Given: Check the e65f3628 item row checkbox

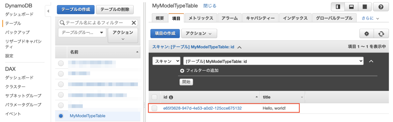Looking at the screenshot, I should [x=155, y=108].
